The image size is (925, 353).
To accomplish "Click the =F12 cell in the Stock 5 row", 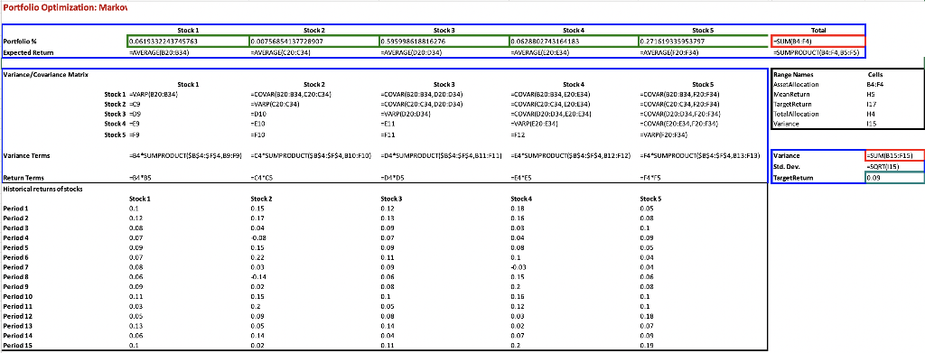I will click(x=518, y=135).
